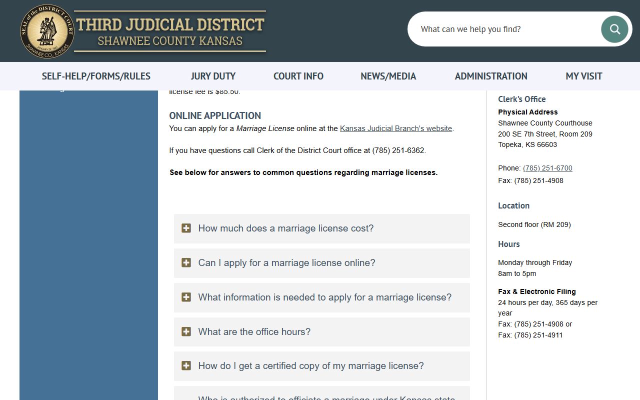Click the 'Shawnee County Courthouse' text
Image resolution: width=640 pixels, height=400 pixels.
(545, 123)
